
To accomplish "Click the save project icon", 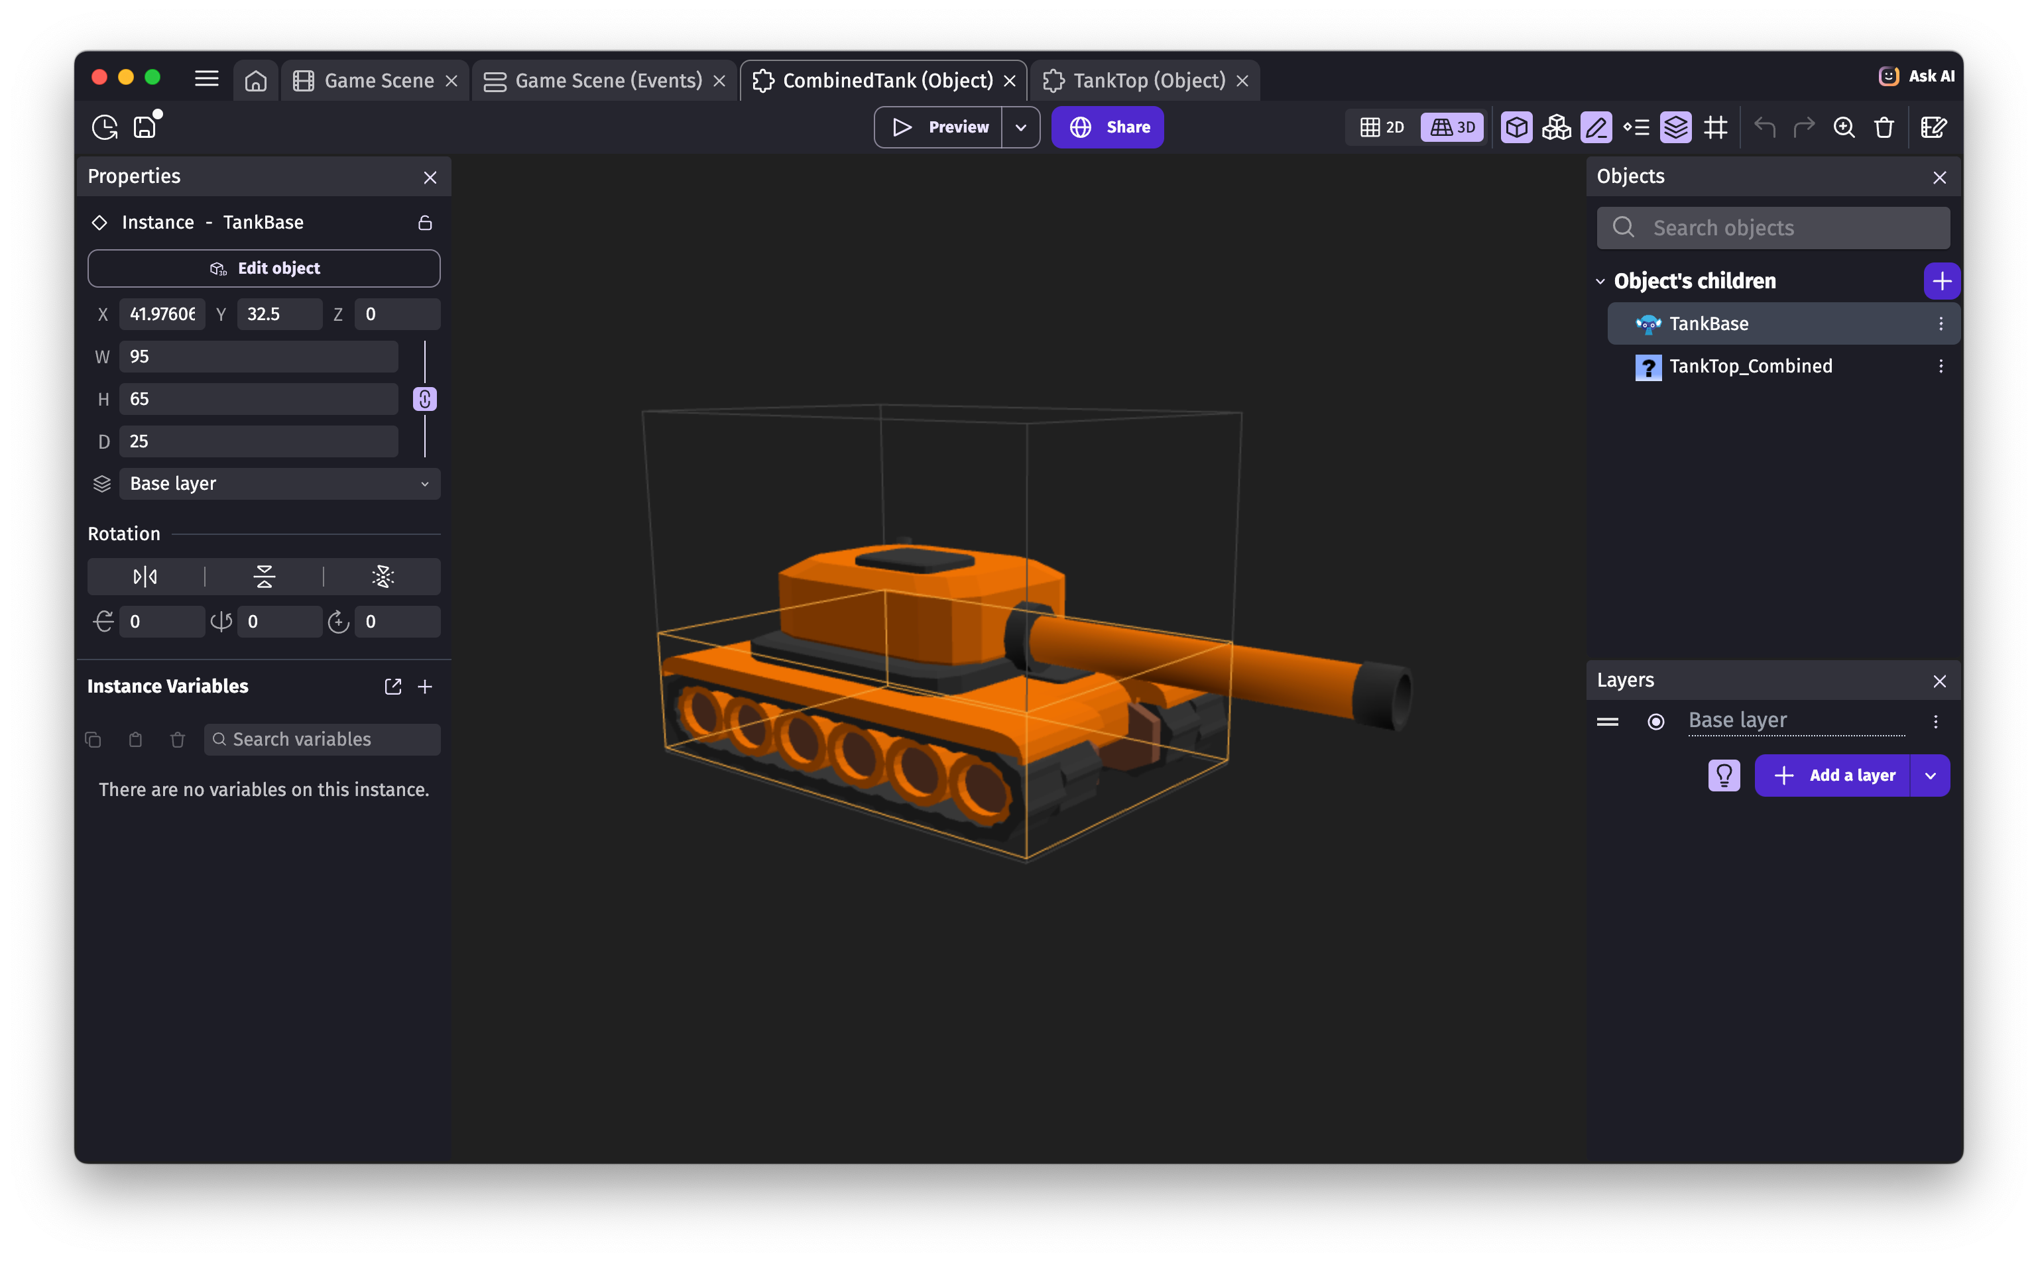I will click(145, 127).
